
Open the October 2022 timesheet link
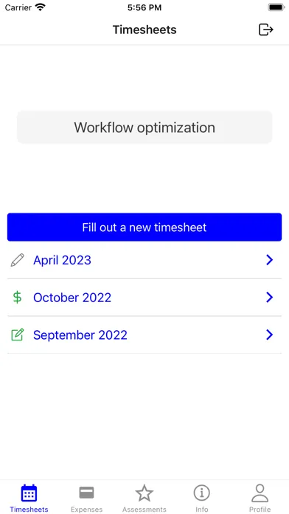point(72,298)
